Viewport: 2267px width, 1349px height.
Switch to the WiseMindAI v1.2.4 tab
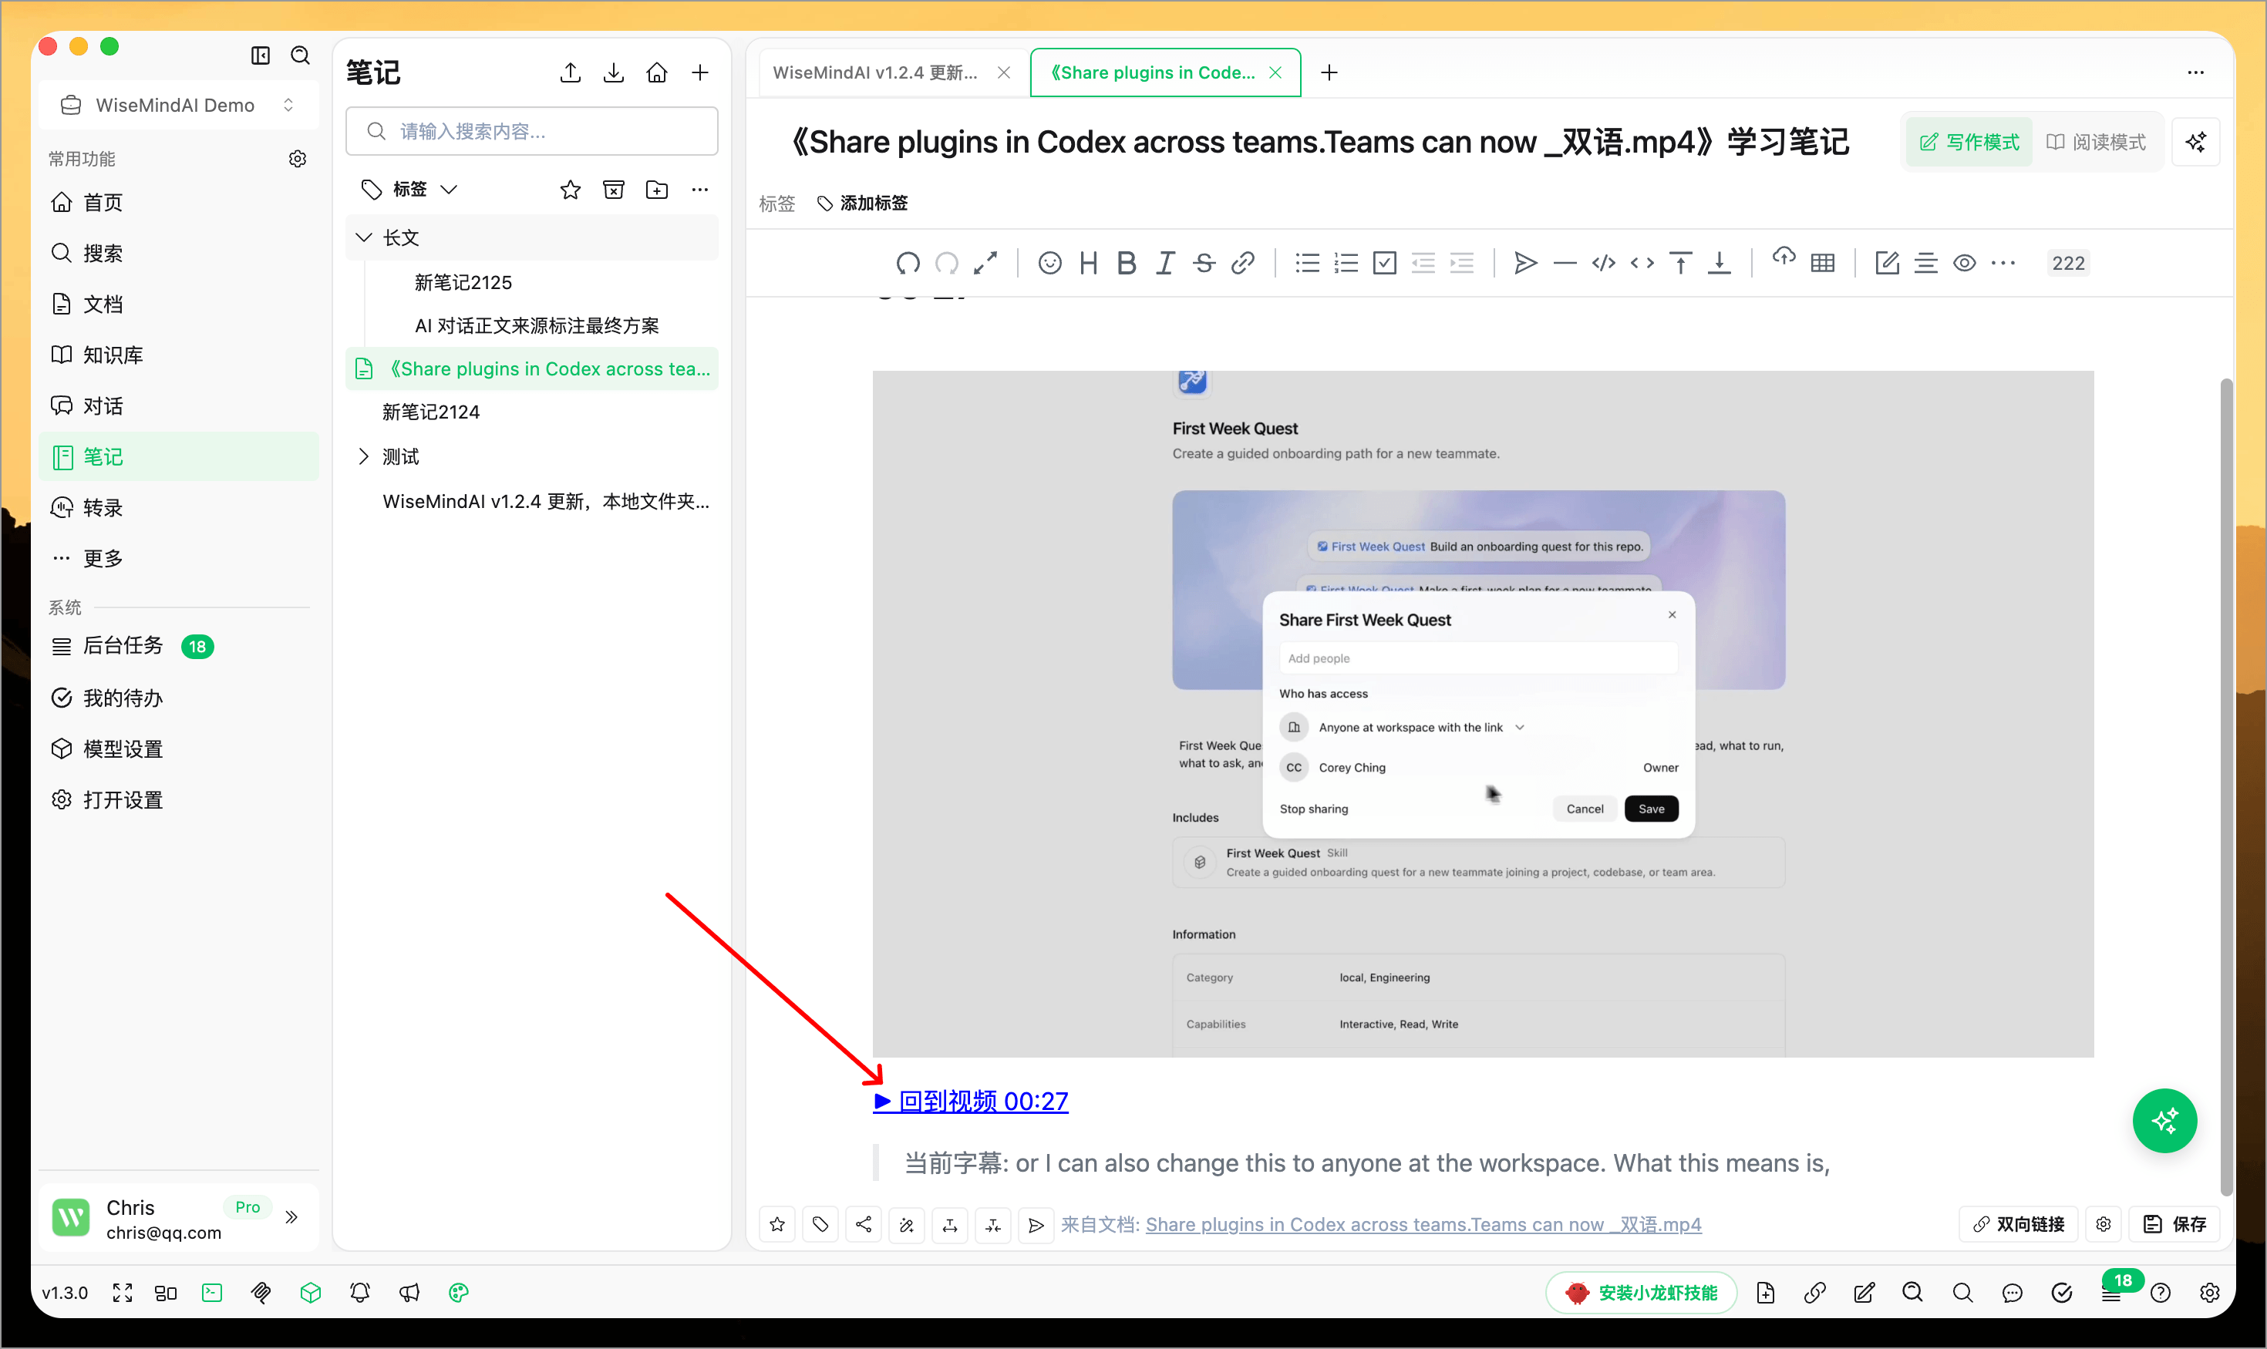876,72
